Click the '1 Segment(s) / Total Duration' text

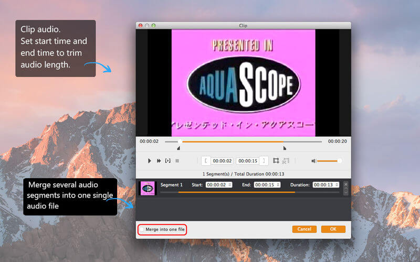tap(243, 174)
